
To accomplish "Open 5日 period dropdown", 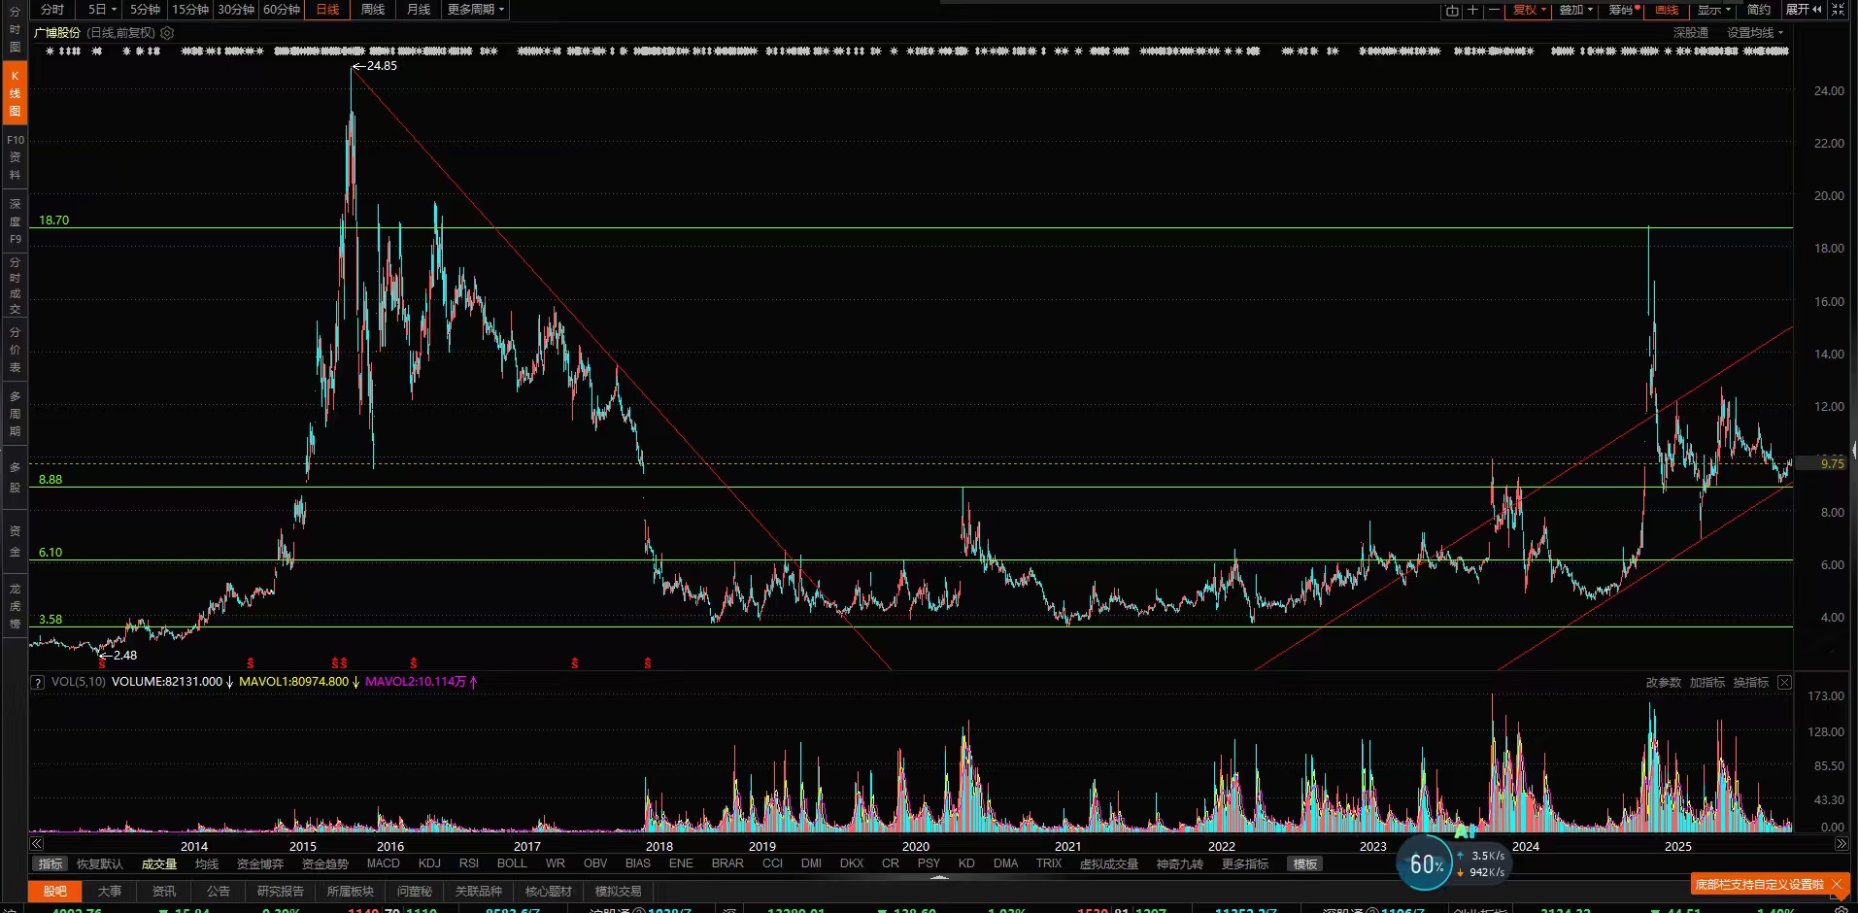I will tap(102, 10).
